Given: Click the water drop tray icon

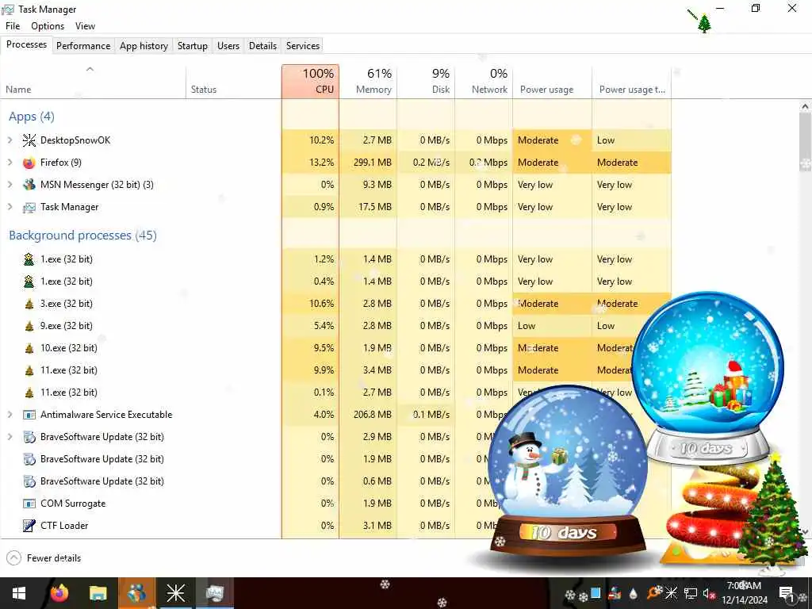Looking at the screenshot, I should point(633,594).
